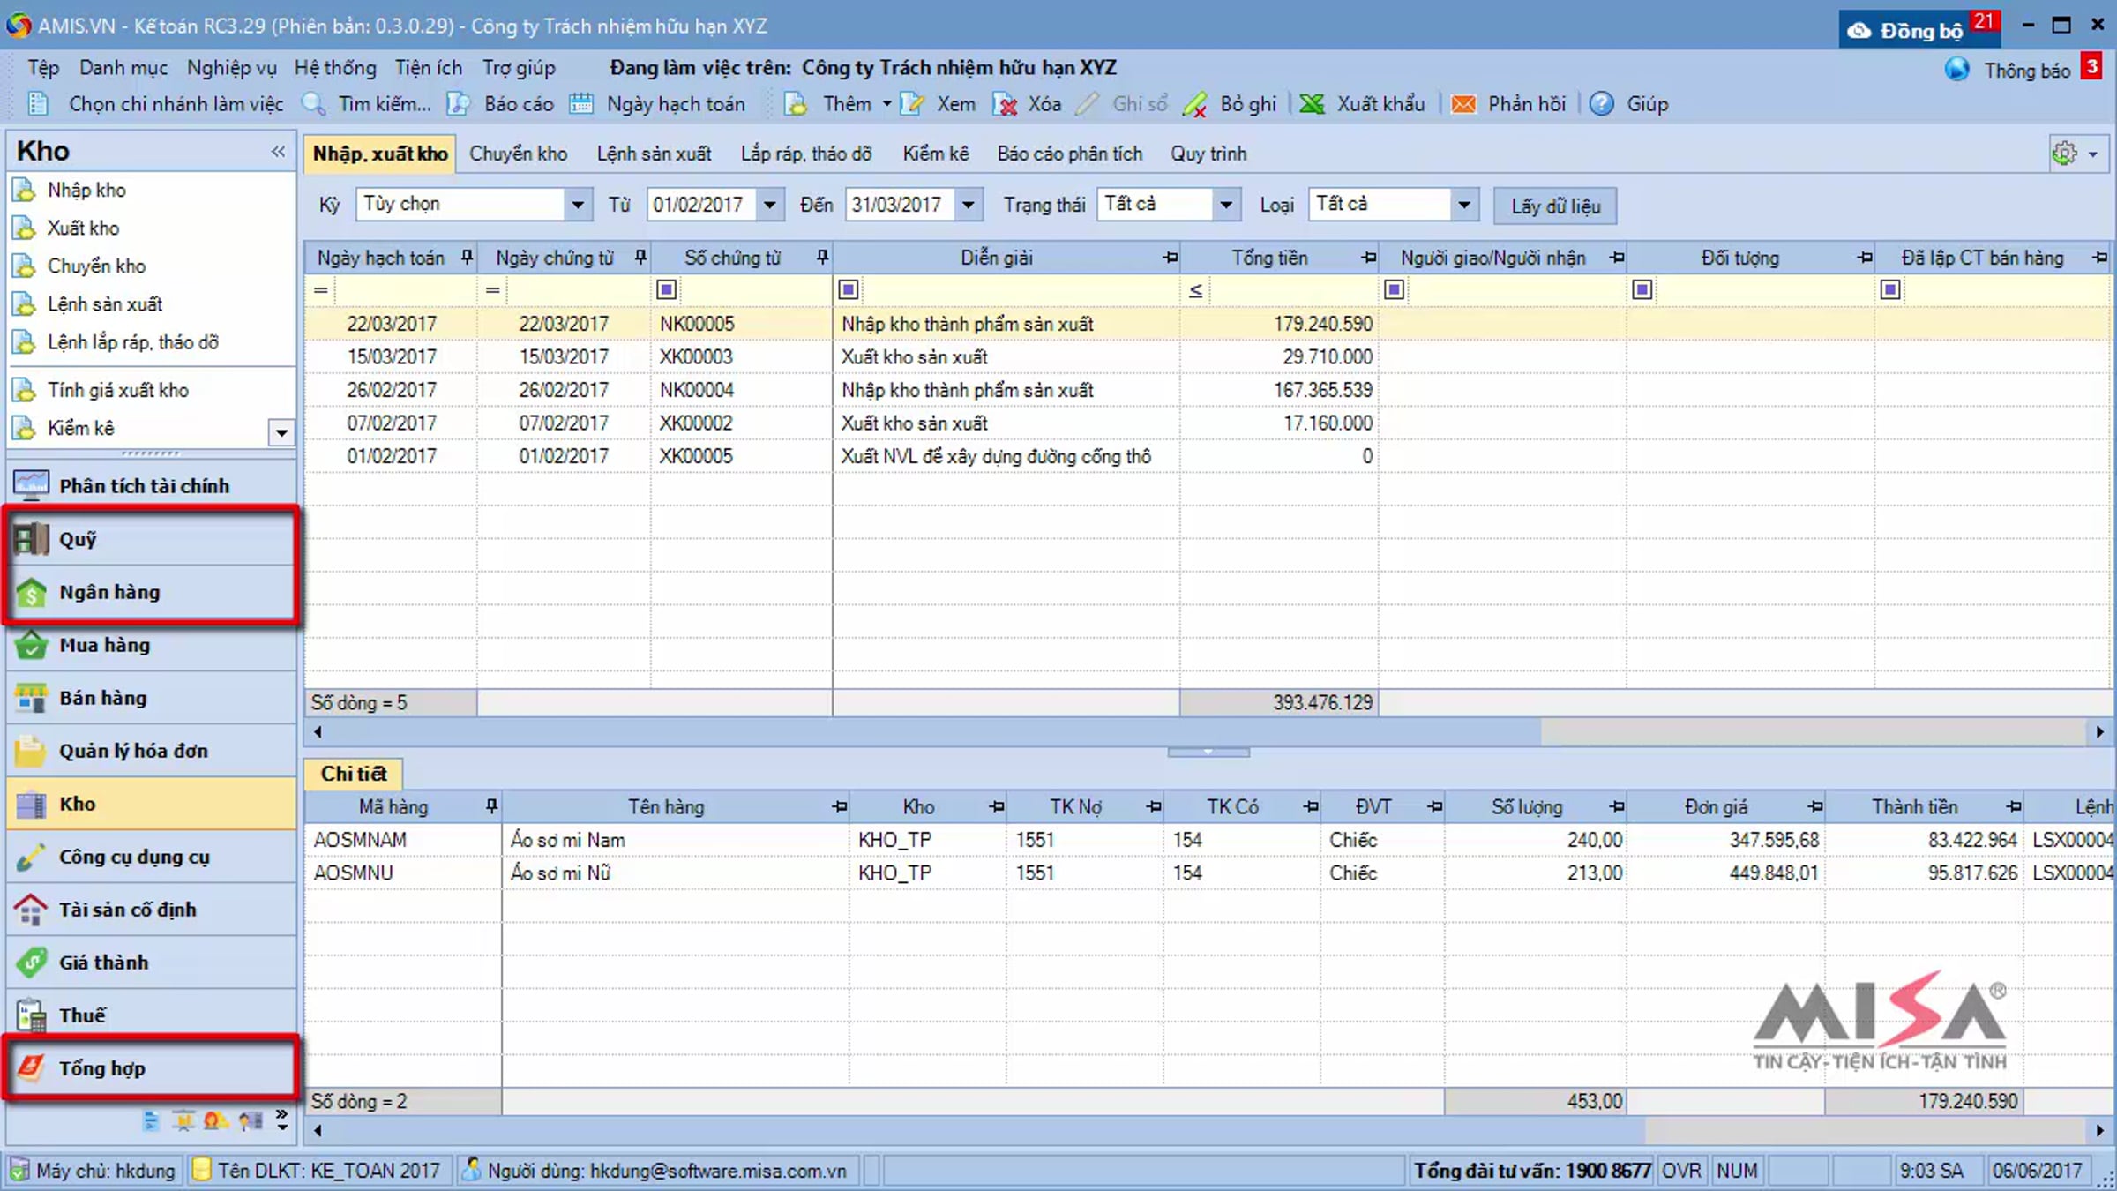Switch to the Lệnh sản xuất tab
This screenshot has height=1191, width=2117.
tap(654, 154)
